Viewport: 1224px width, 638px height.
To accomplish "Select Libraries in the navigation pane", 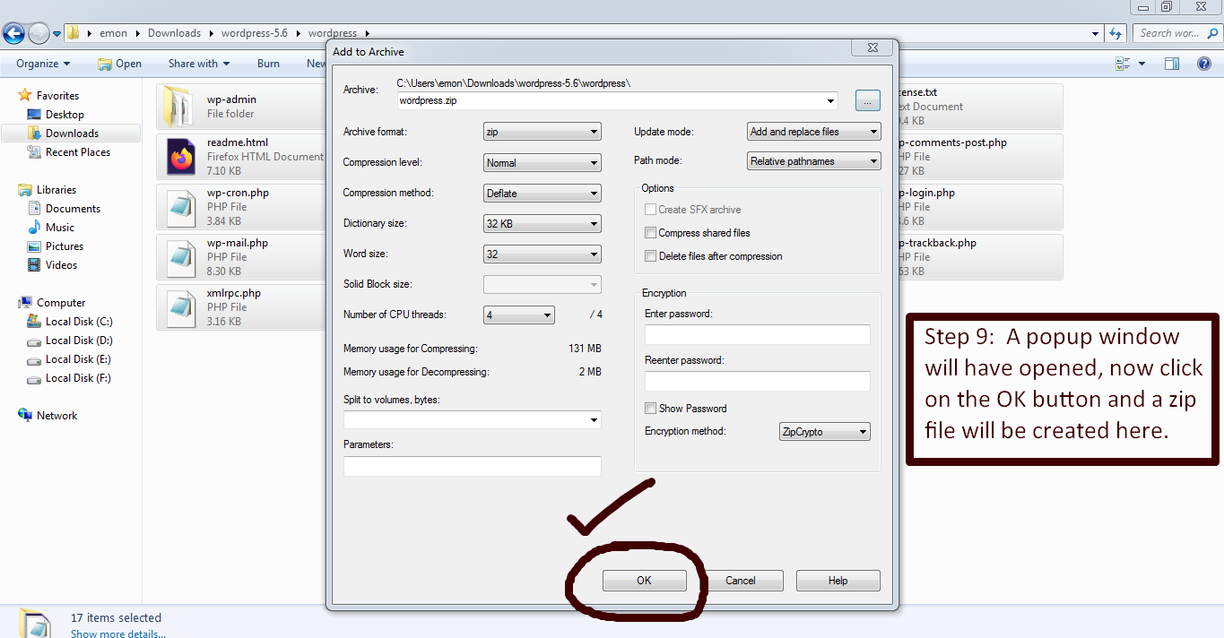I will pos(56,190).
